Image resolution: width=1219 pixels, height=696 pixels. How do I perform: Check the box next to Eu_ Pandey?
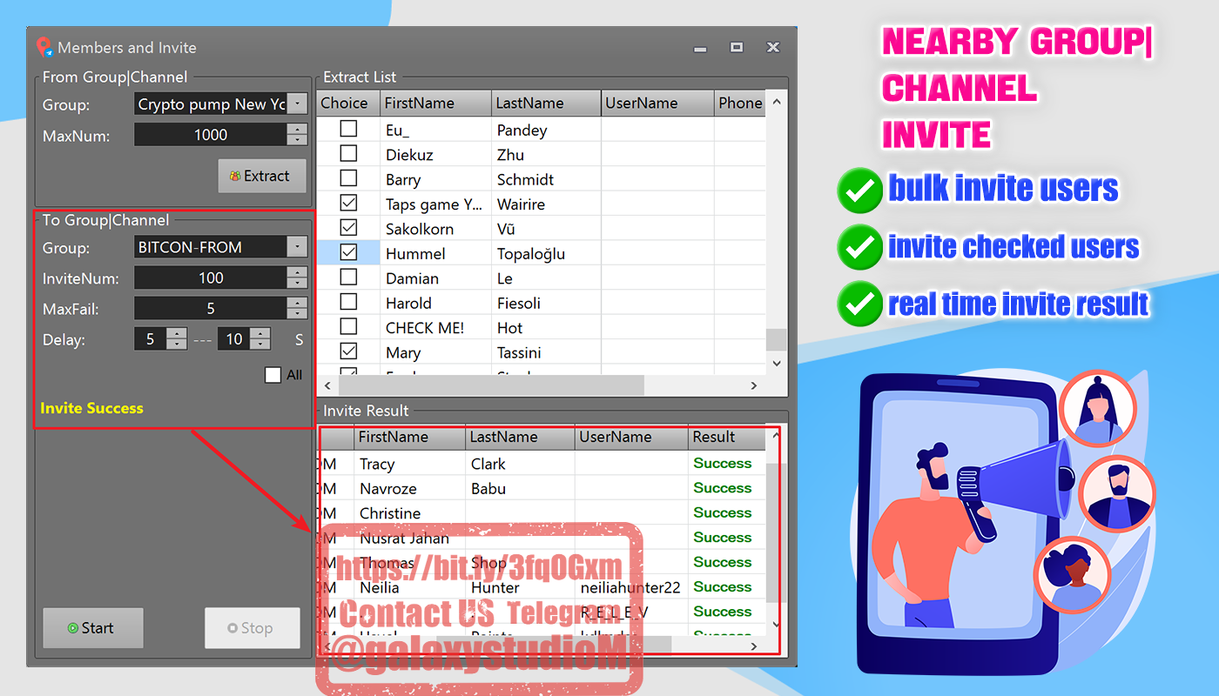[x=348, y=128]
